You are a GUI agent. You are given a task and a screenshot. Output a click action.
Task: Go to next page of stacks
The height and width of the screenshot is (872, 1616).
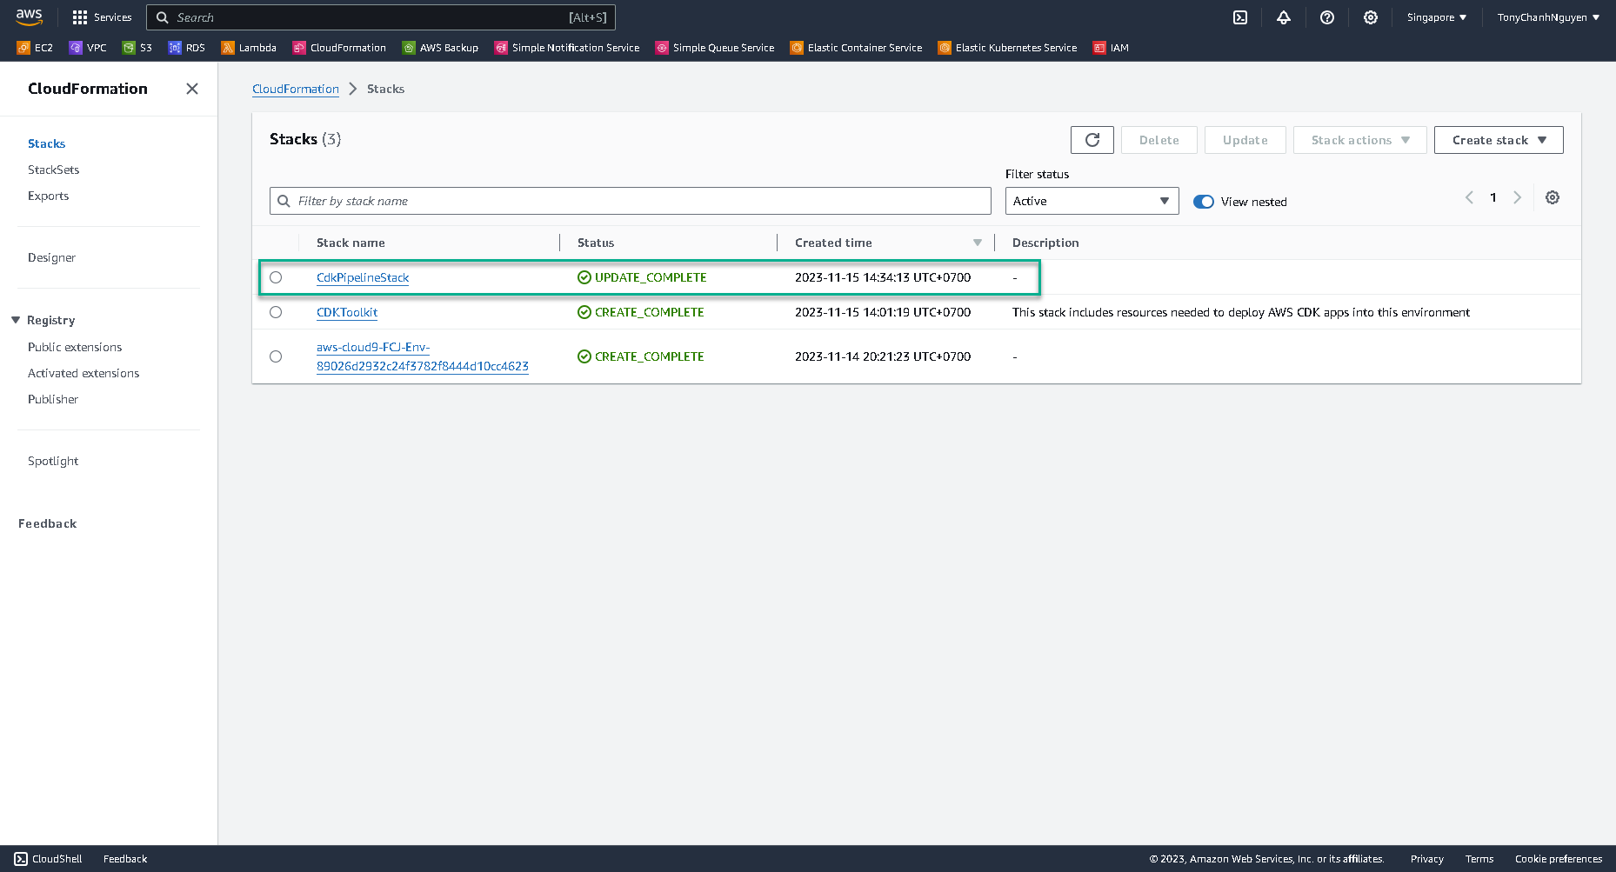coord(1518,197)
